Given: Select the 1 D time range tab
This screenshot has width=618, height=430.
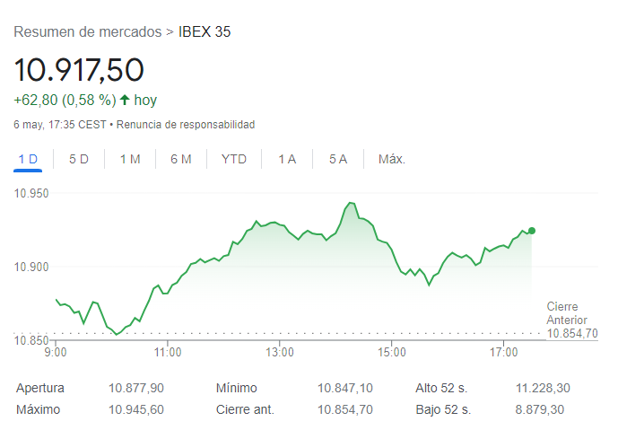Looking at the screenshot, I should click(28, 159).
